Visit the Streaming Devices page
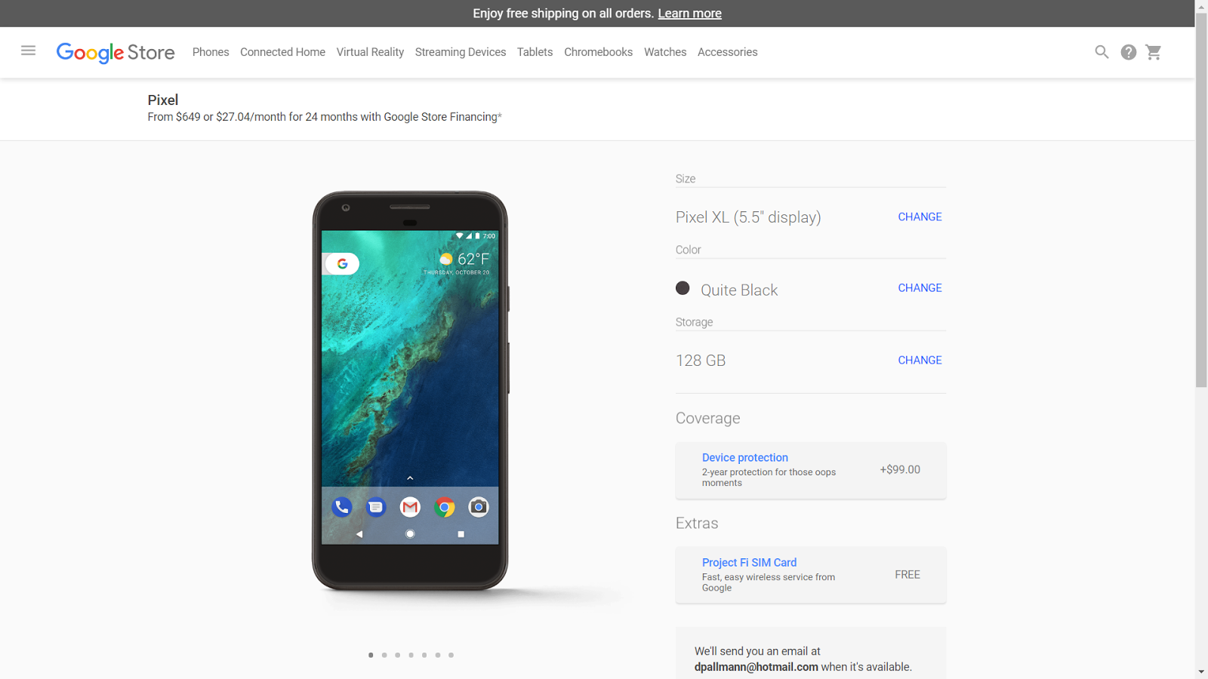The width and height of the screenshot is (1208, 679). [x=461, y=52]
